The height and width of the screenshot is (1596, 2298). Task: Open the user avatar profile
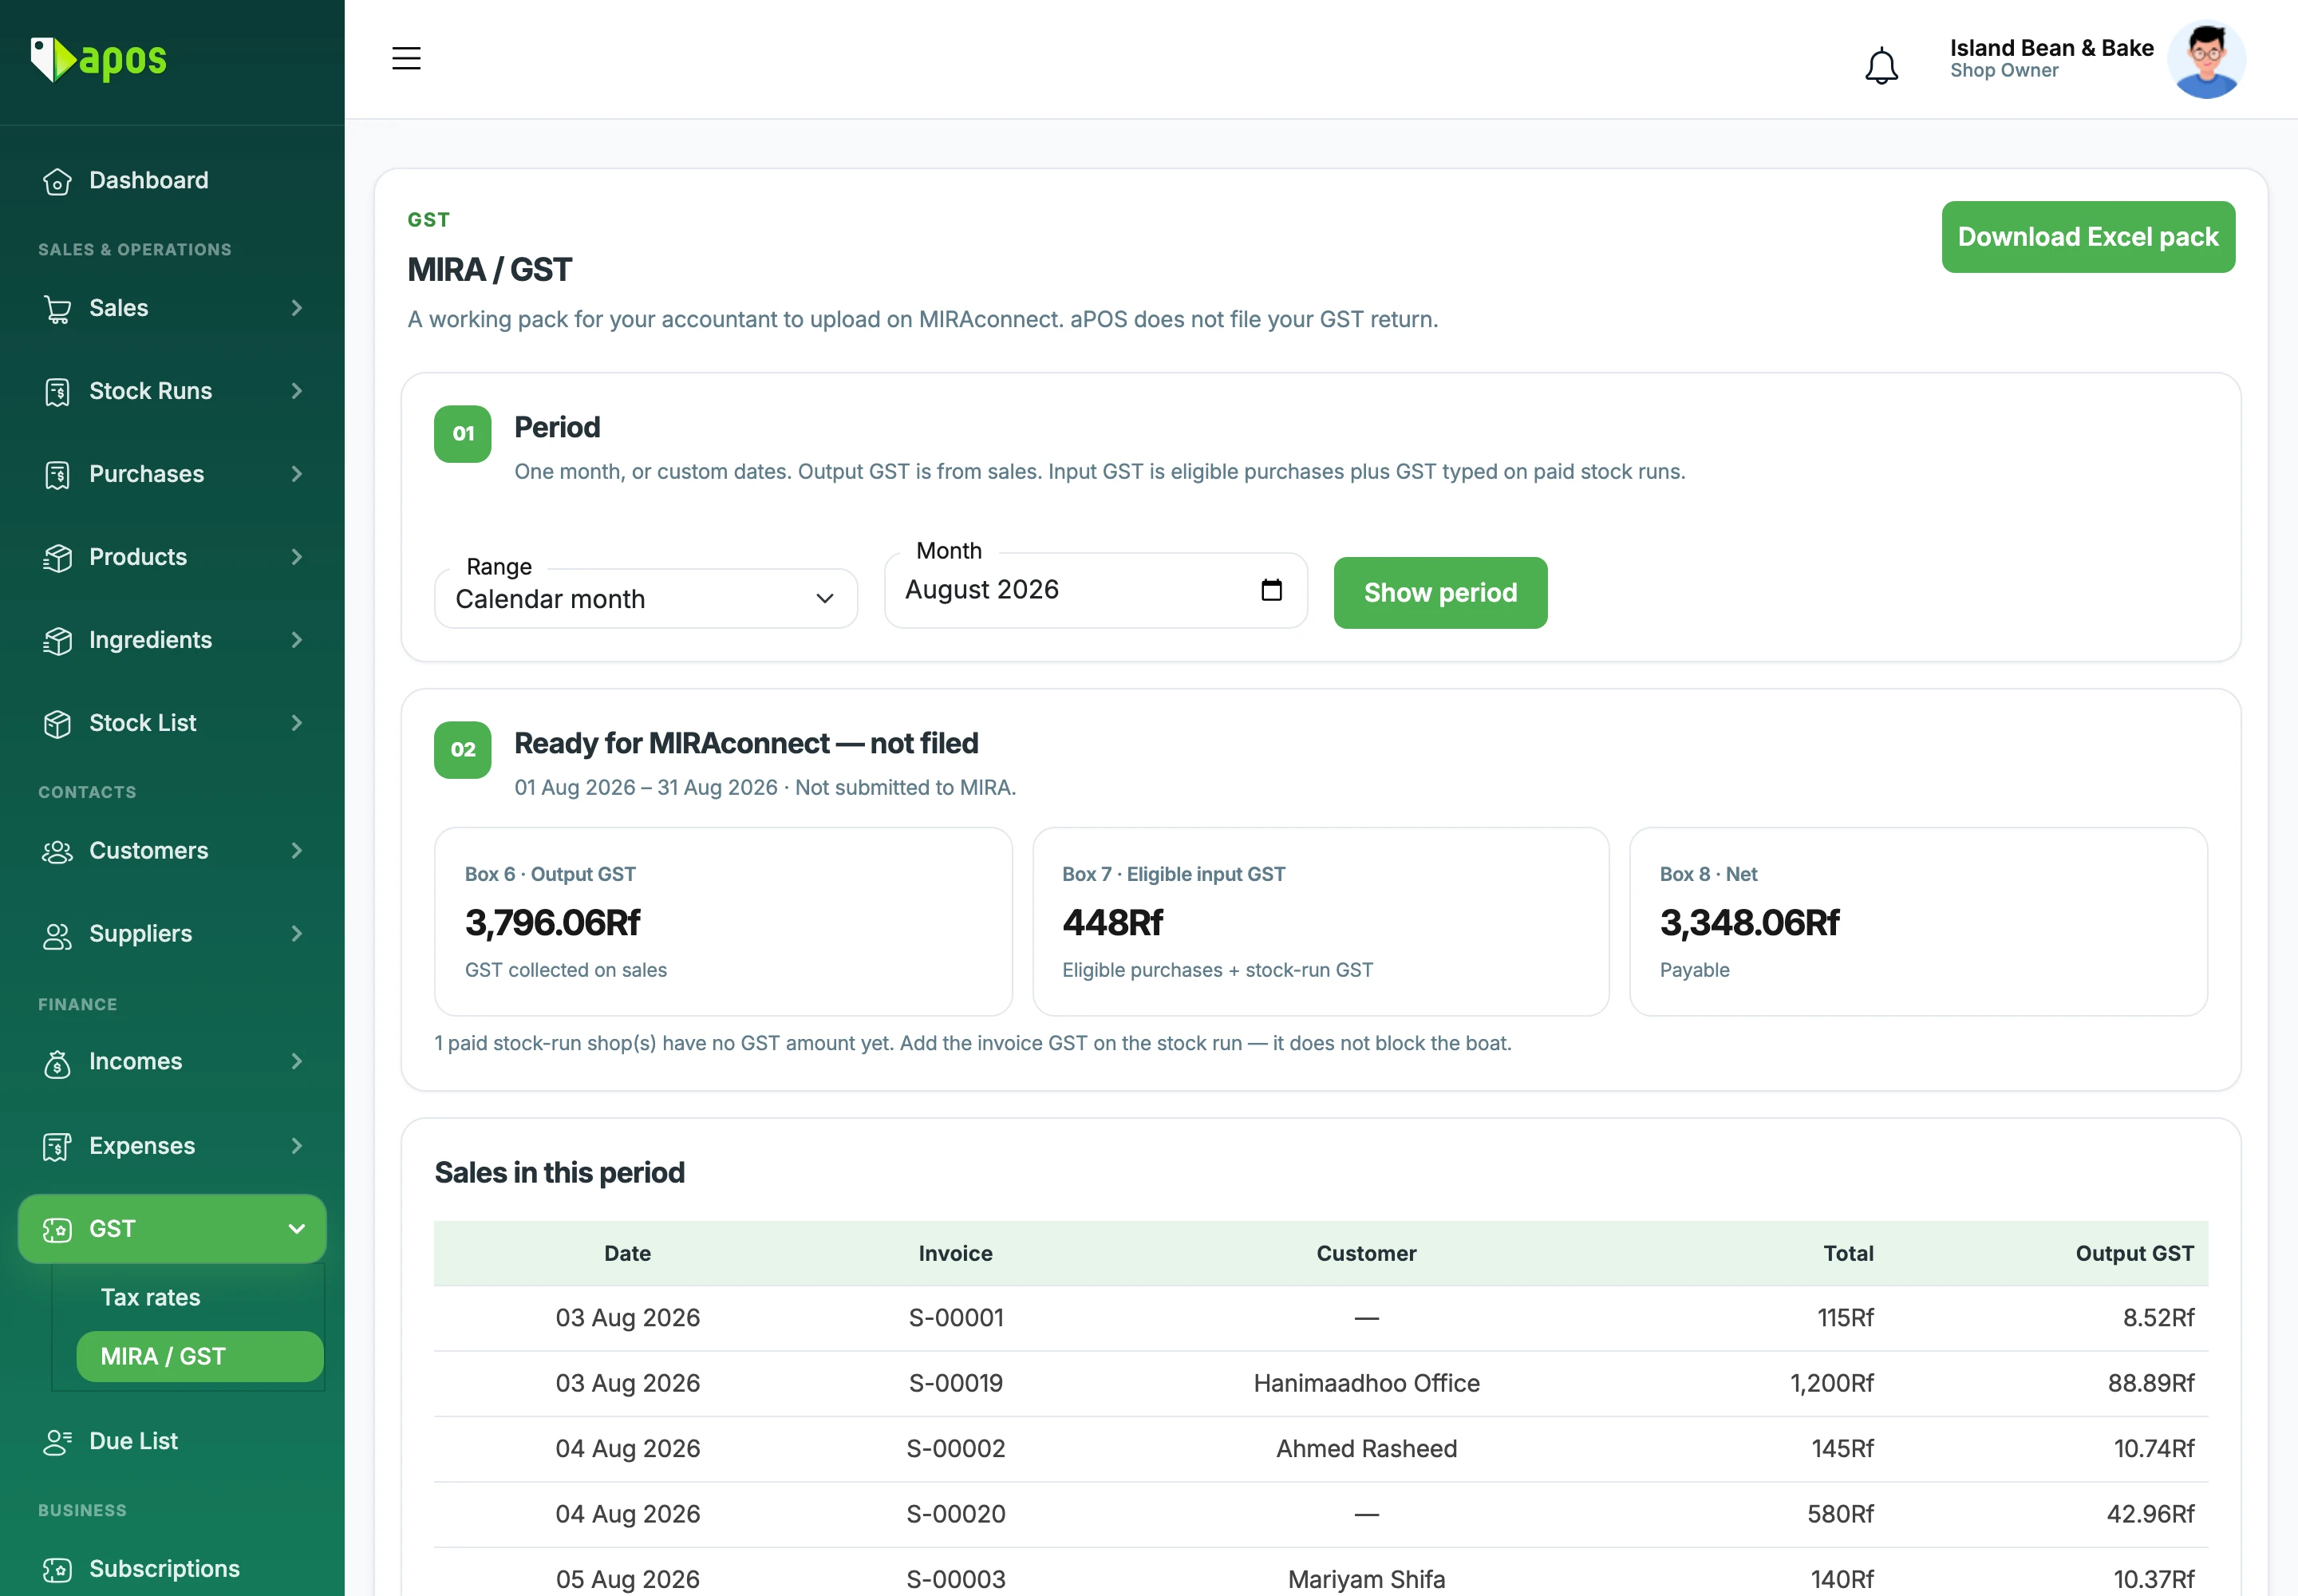pyautogui.click(x=2206, y=60)
